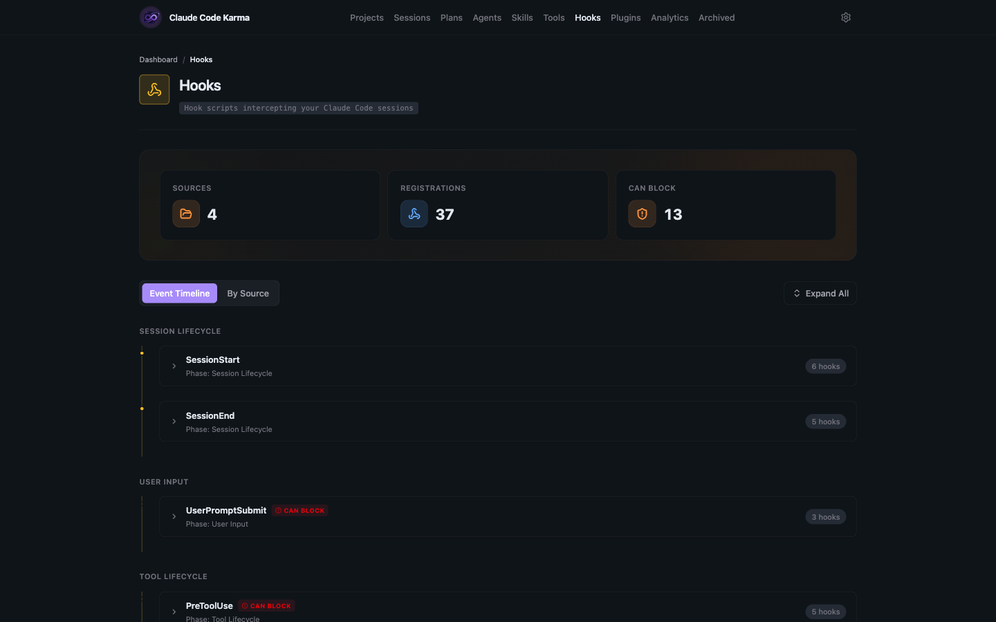Click the Dashboard breadcrumb link
Image resolution: width=996 pixels, height=622 pixels.
(158, 59)
